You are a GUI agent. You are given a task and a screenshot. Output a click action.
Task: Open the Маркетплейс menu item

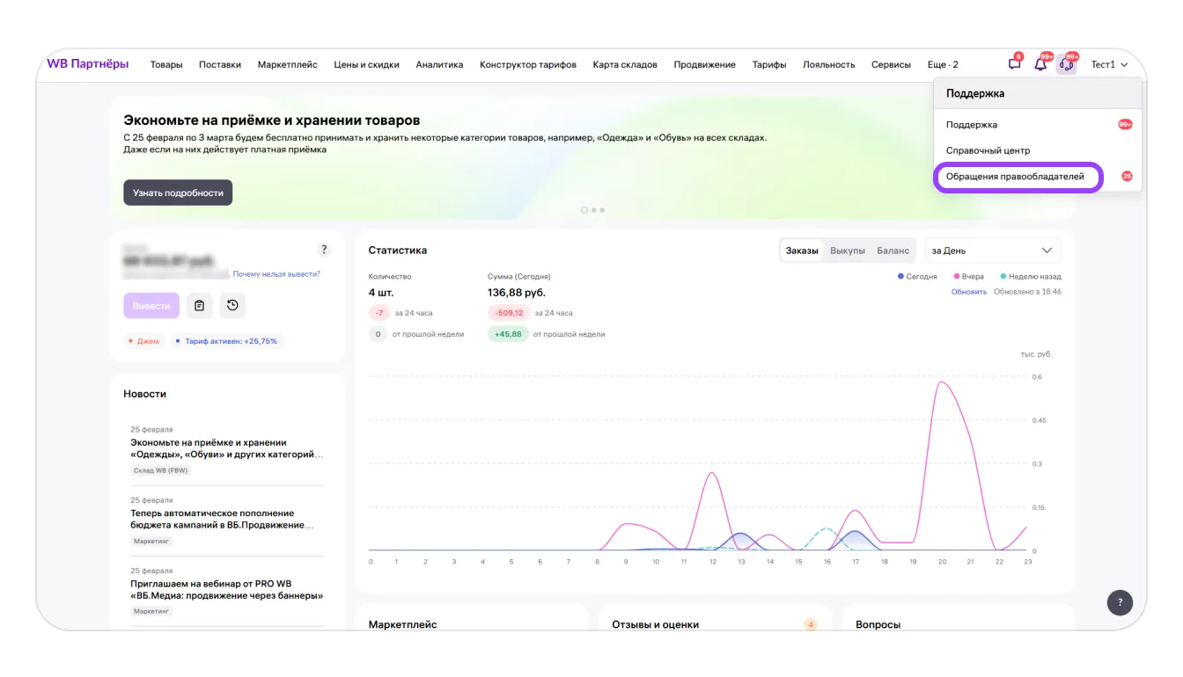tap(288, 64)
